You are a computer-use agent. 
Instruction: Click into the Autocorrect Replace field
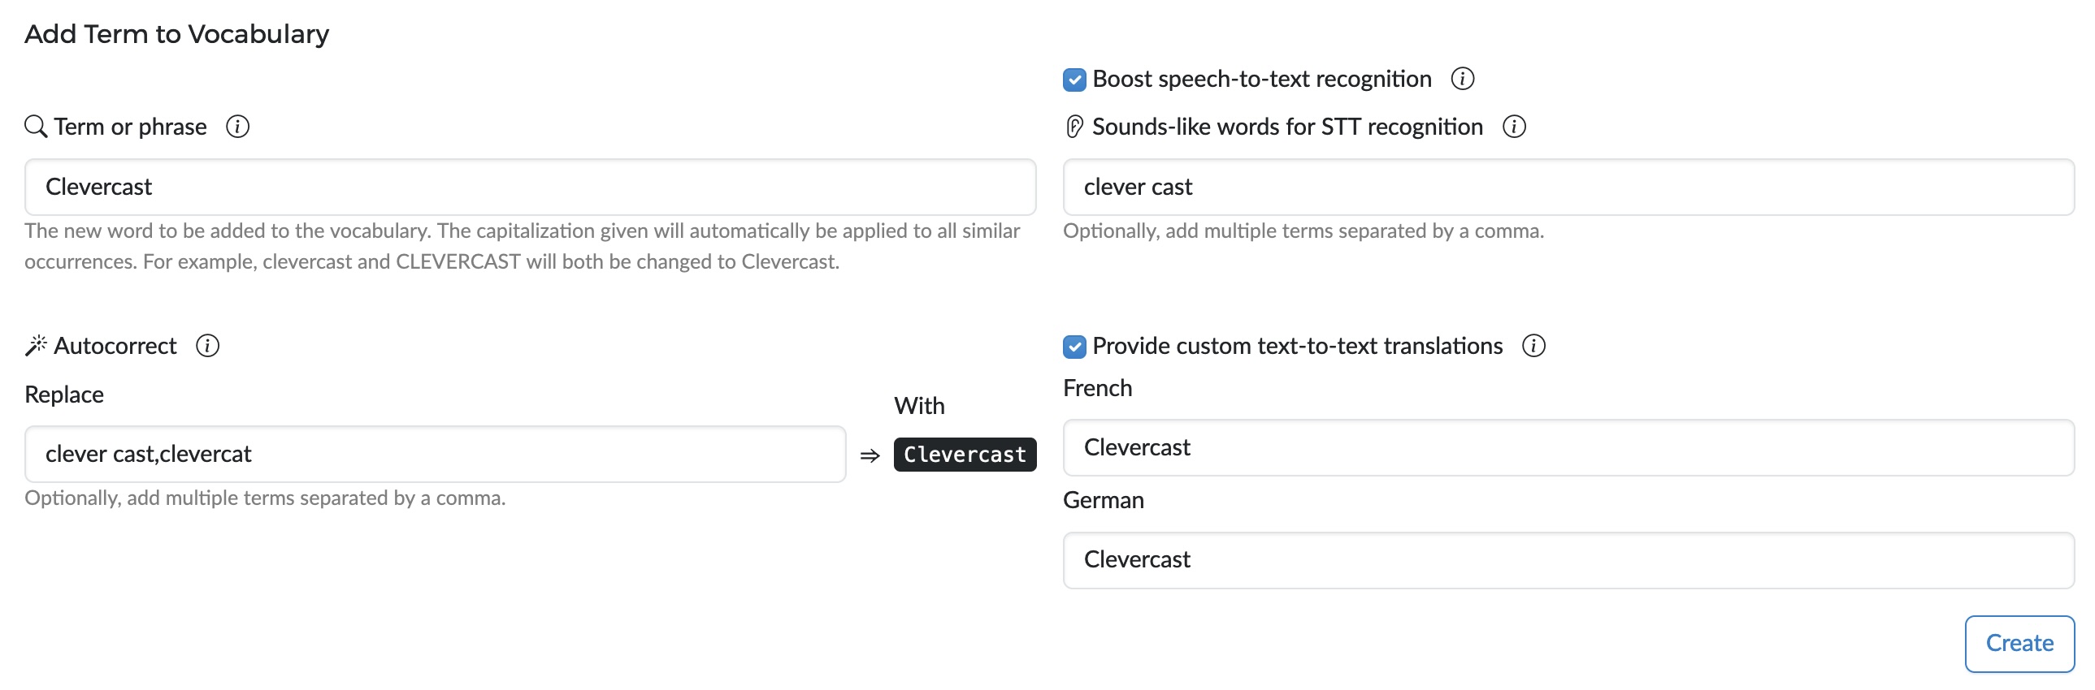click(x=435, y=455)
